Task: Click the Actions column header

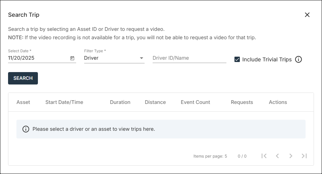Action: tap(278, 102)
